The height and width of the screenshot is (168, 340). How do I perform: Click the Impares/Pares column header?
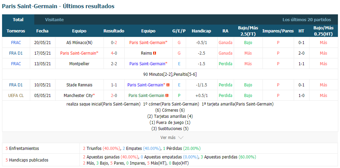point(278,31)
